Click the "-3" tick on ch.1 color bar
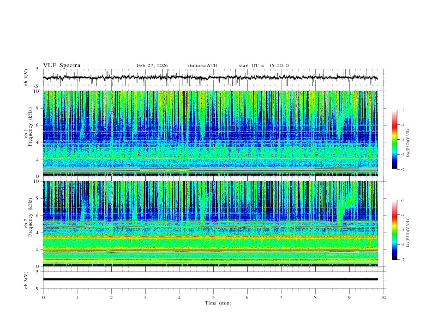432x334 pixels. click(x=402, y=110)
